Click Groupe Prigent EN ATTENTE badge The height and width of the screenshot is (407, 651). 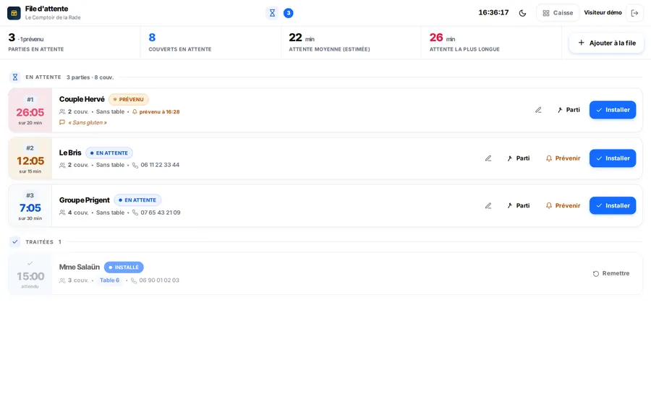pyautogui.click(x=137, y=200)
